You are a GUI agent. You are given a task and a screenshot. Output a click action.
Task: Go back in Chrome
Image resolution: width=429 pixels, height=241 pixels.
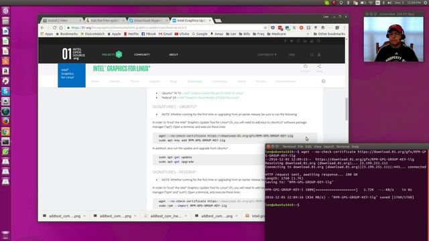click(42, 27)
